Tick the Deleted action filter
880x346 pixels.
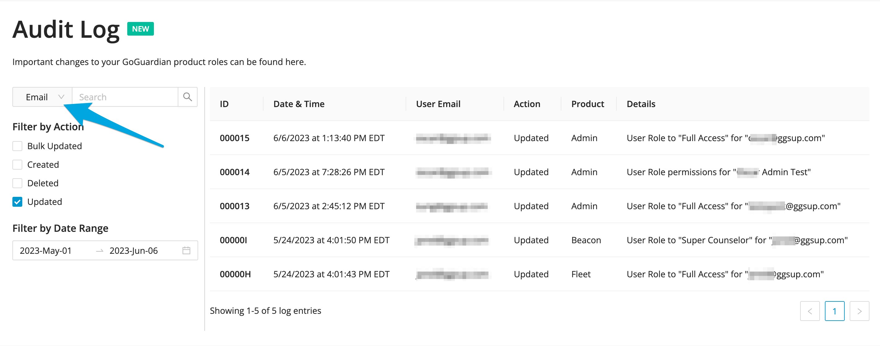[17, 183]
